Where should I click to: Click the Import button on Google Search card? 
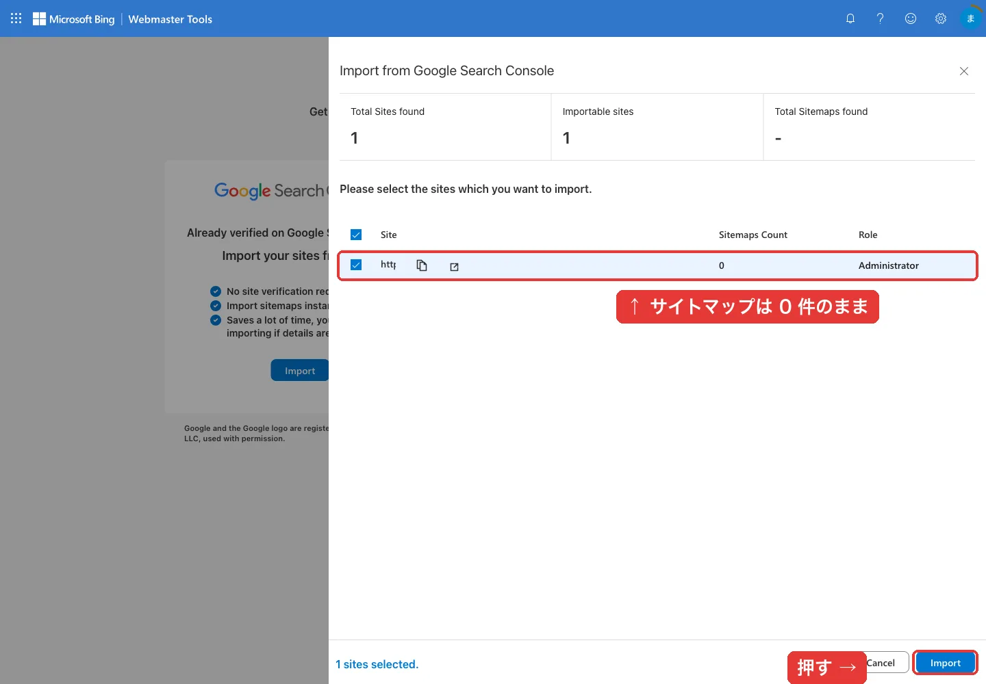(x=300, y=371)
